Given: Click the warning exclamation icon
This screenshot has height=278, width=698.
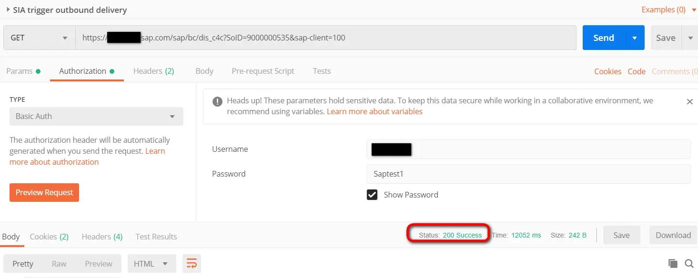Looking at the screenshot, I should [217, 101].
